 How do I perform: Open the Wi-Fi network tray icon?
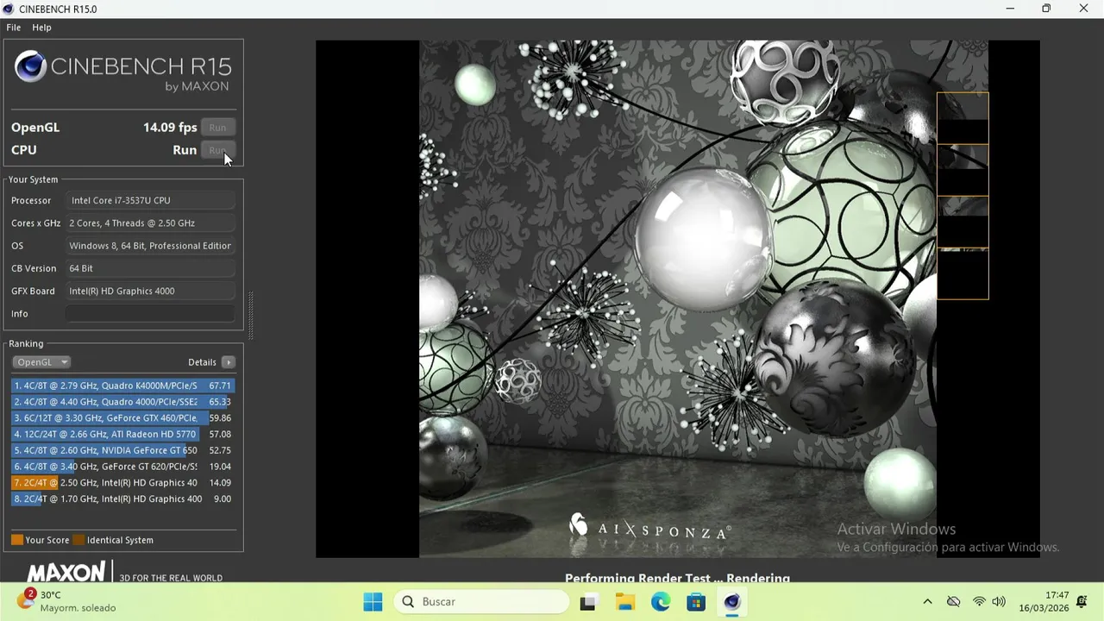tap(979, 602)
